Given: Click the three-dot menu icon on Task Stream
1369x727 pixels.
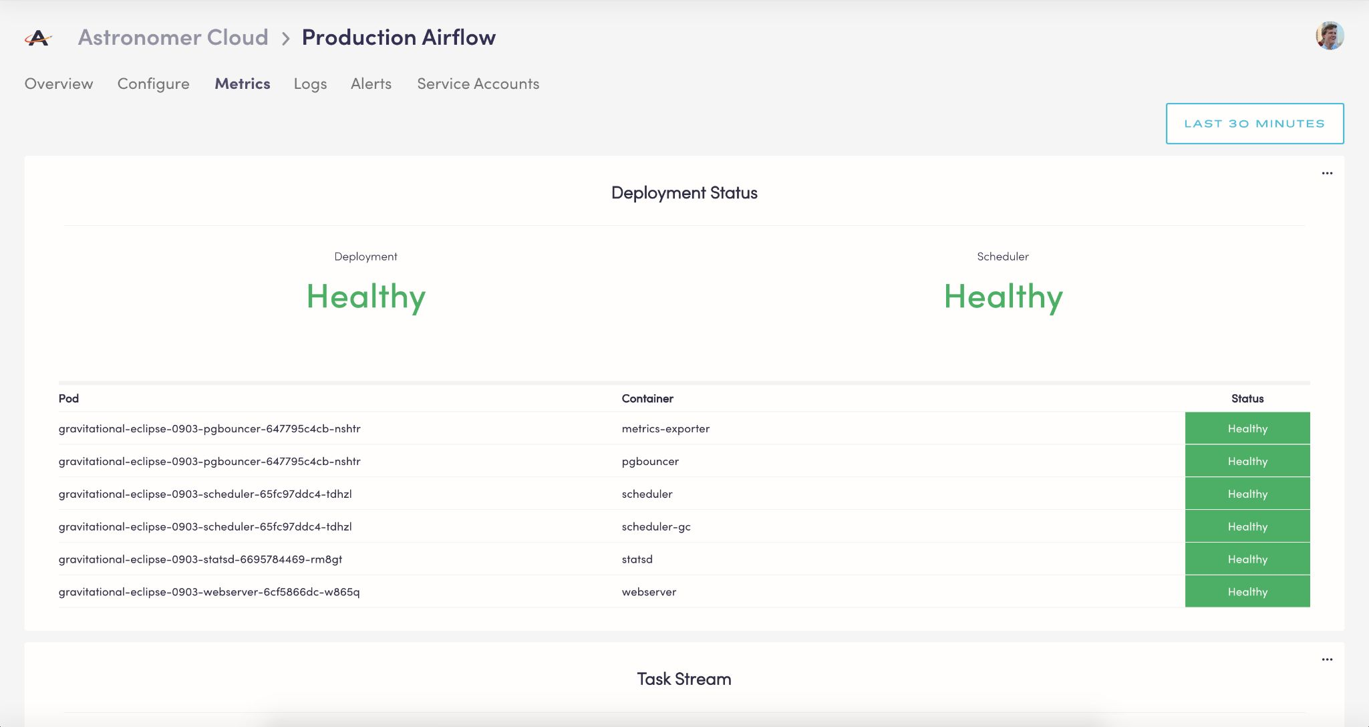Looking at the screenshot, I should pyautogui.click(x=1328, y=660).
